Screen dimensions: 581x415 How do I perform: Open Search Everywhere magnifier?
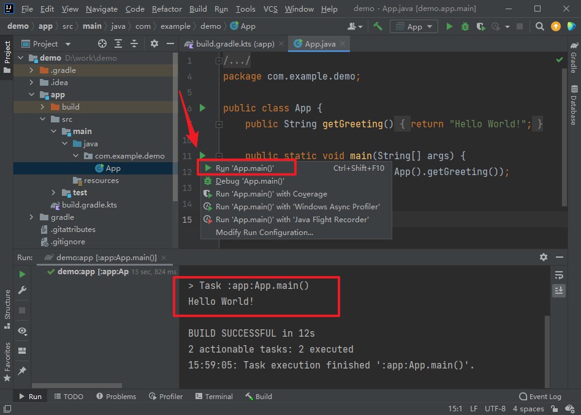[x=539, y=26]
